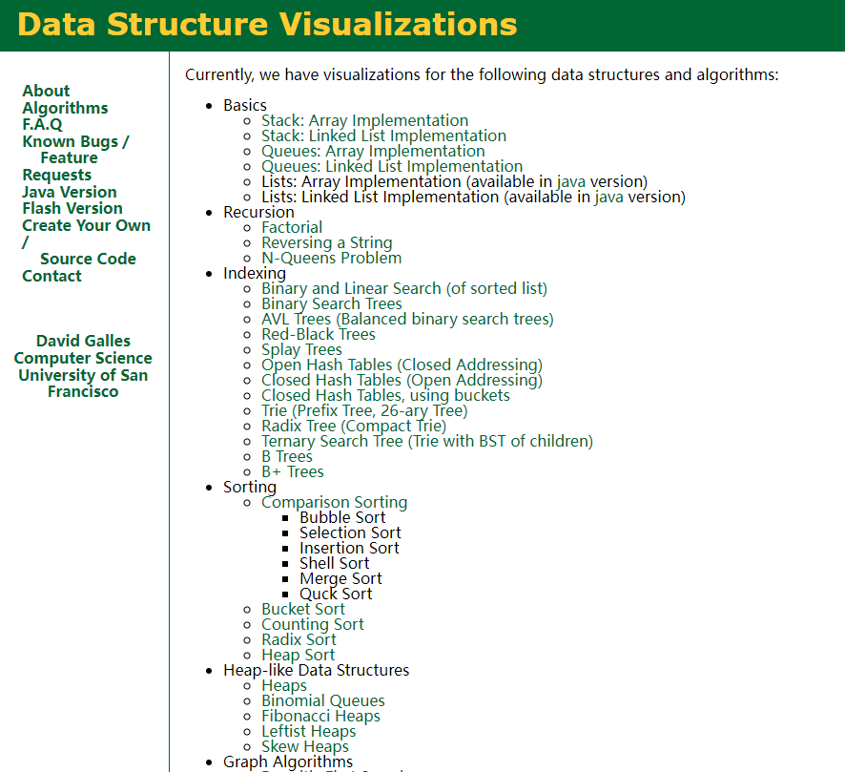Open the About page in sidebar
Screen dimensions: 845x772
[x=46, y=92]
